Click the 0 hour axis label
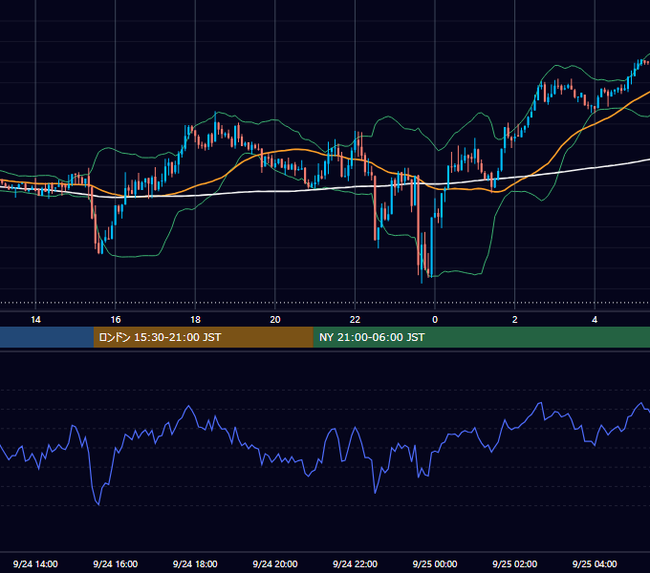 coord(435,320)
